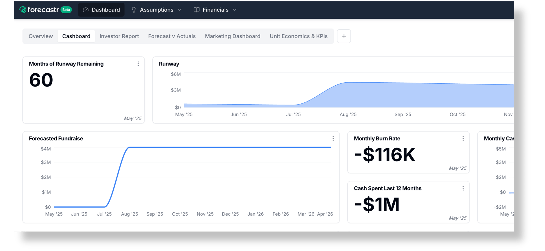Image resolution: width=545 pixels, height=251 pixels.
Task: Click the Financials book icon
Action: 196,10
